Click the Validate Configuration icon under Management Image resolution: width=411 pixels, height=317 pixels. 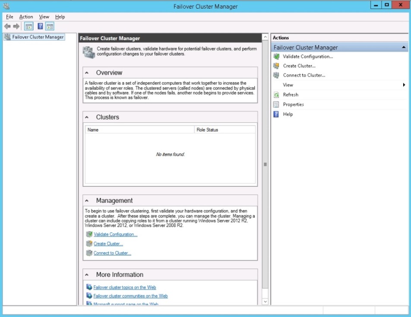point(89,234)
